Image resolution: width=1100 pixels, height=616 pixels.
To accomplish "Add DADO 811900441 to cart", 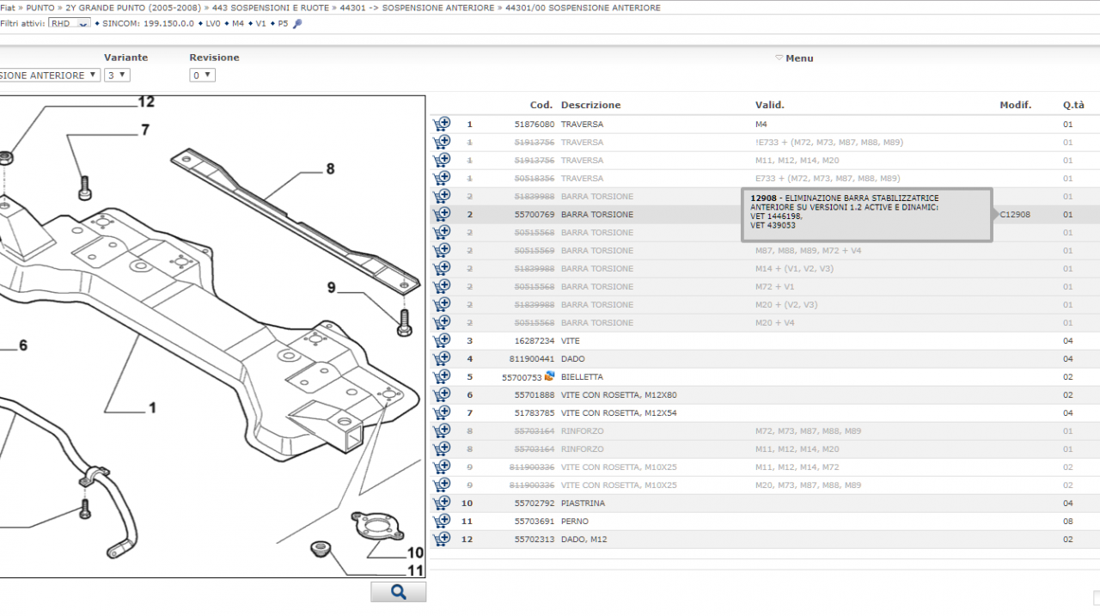I will [x=442, y=358].
